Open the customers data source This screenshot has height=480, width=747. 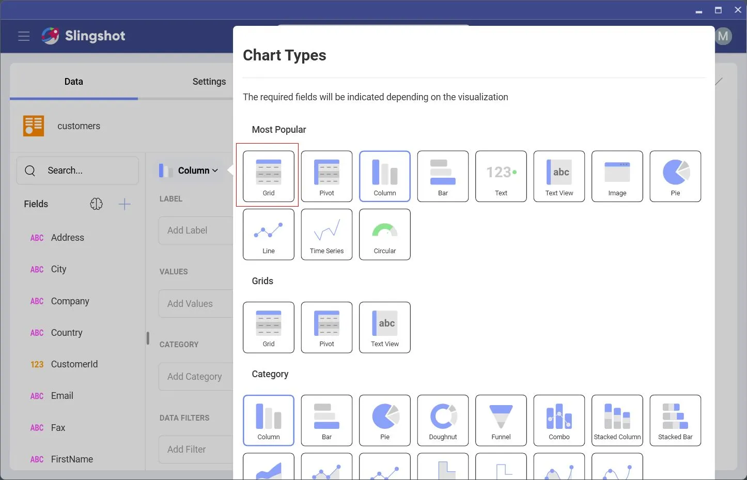(79, 126)
